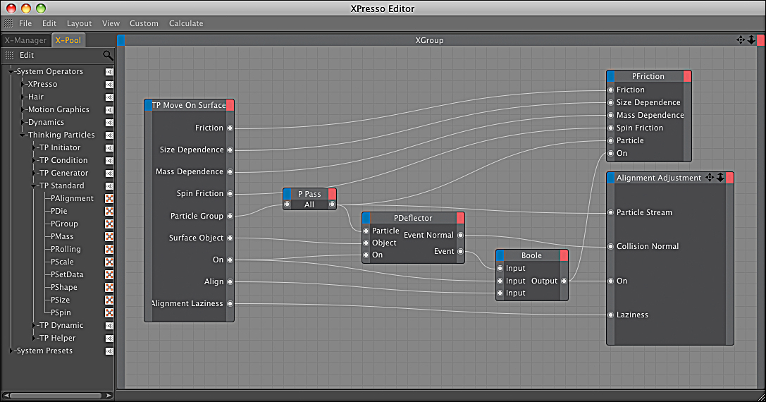Click the On port of PFriction node
The height and width of the screenshot is (402, 766).
[x=611, y=154]
